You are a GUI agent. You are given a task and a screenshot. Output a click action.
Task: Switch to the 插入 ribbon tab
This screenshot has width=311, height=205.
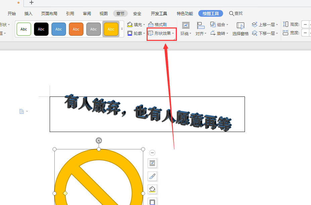click(28, 13)
